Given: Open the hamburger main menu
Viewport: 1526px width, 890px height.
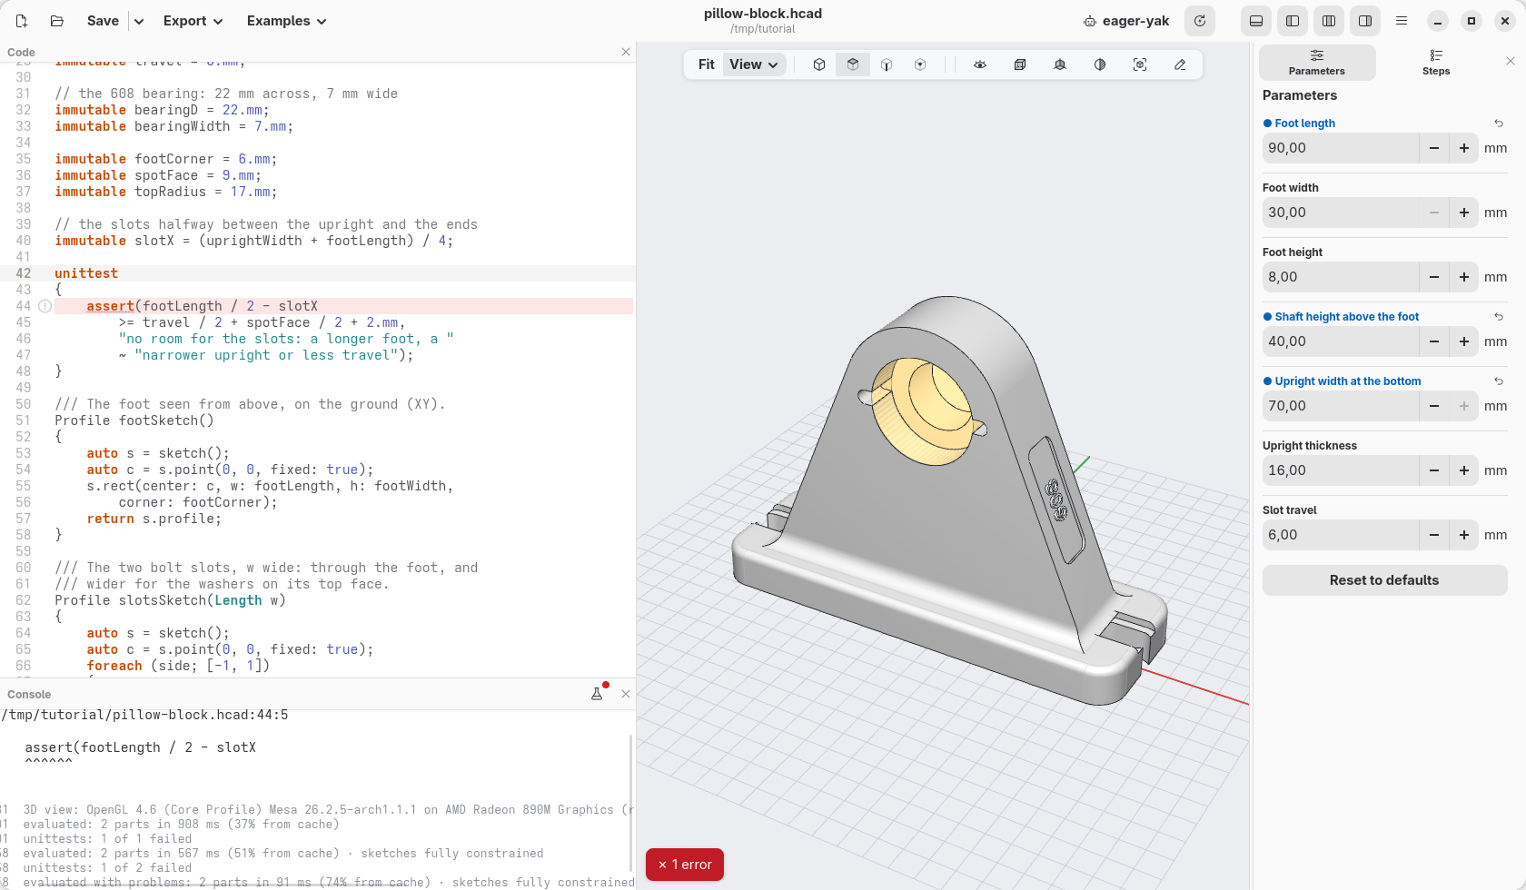Looking at the screenshot, I should (x=1402, y=21).
